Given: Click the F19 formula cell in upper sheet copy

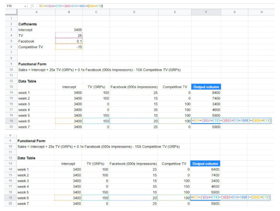Looking at the screenshot, I should [231, 121].
